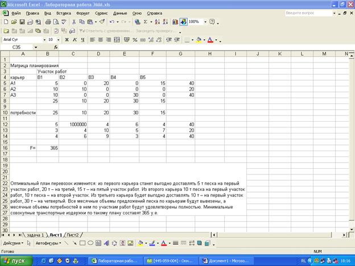355x266 pixels.
Task: Increase decimal places
Action: [151, 40]
